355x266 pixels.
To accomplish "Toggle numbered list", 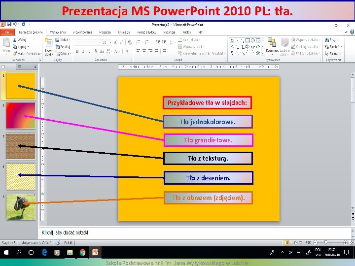I will click(147, 42).
